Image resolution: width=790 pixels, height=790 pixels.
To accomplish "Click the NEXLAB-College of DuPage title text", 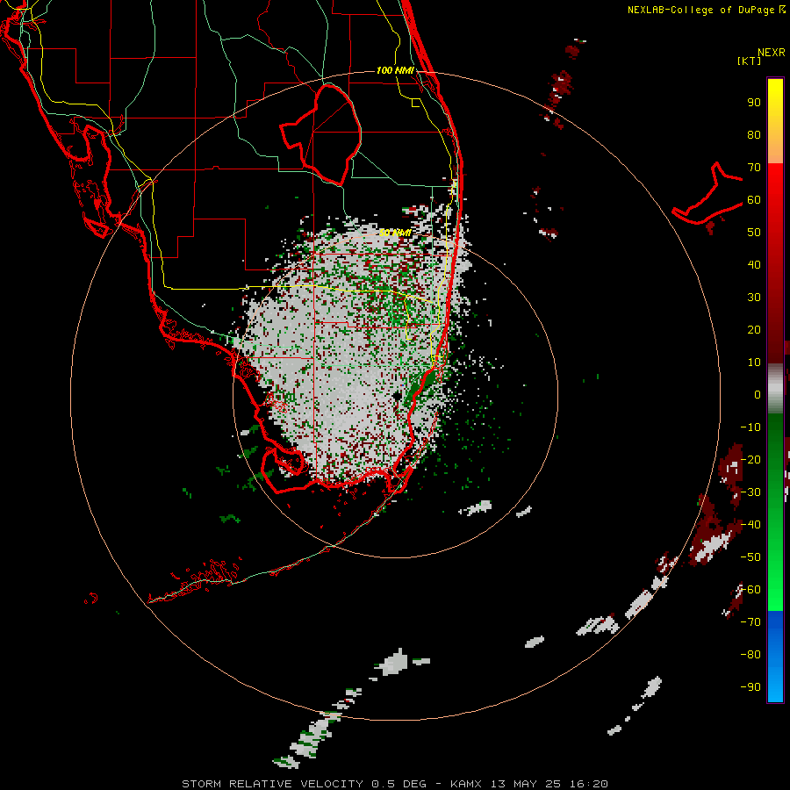I will click(x=700, y=10).
